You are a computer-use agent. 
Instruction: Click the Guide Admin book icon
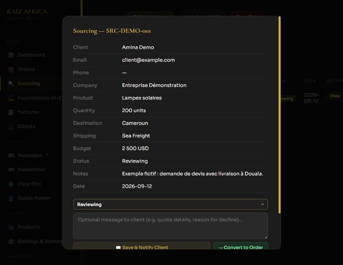11,198
